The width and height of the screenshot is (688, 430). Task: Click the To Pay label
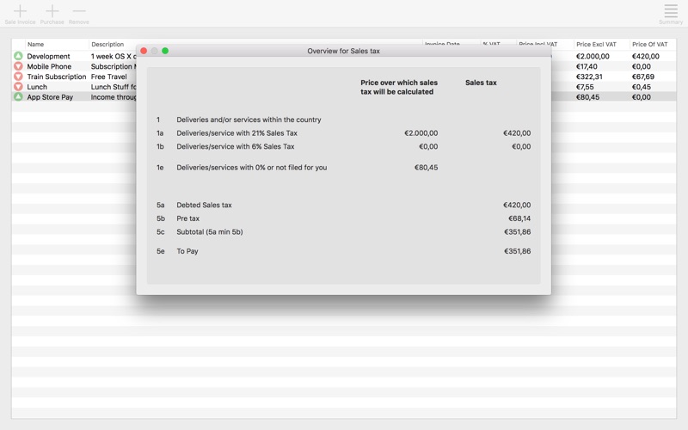pos(187,251)
